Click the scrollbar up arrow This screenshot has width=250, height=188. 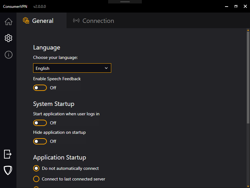pos(248,30)
